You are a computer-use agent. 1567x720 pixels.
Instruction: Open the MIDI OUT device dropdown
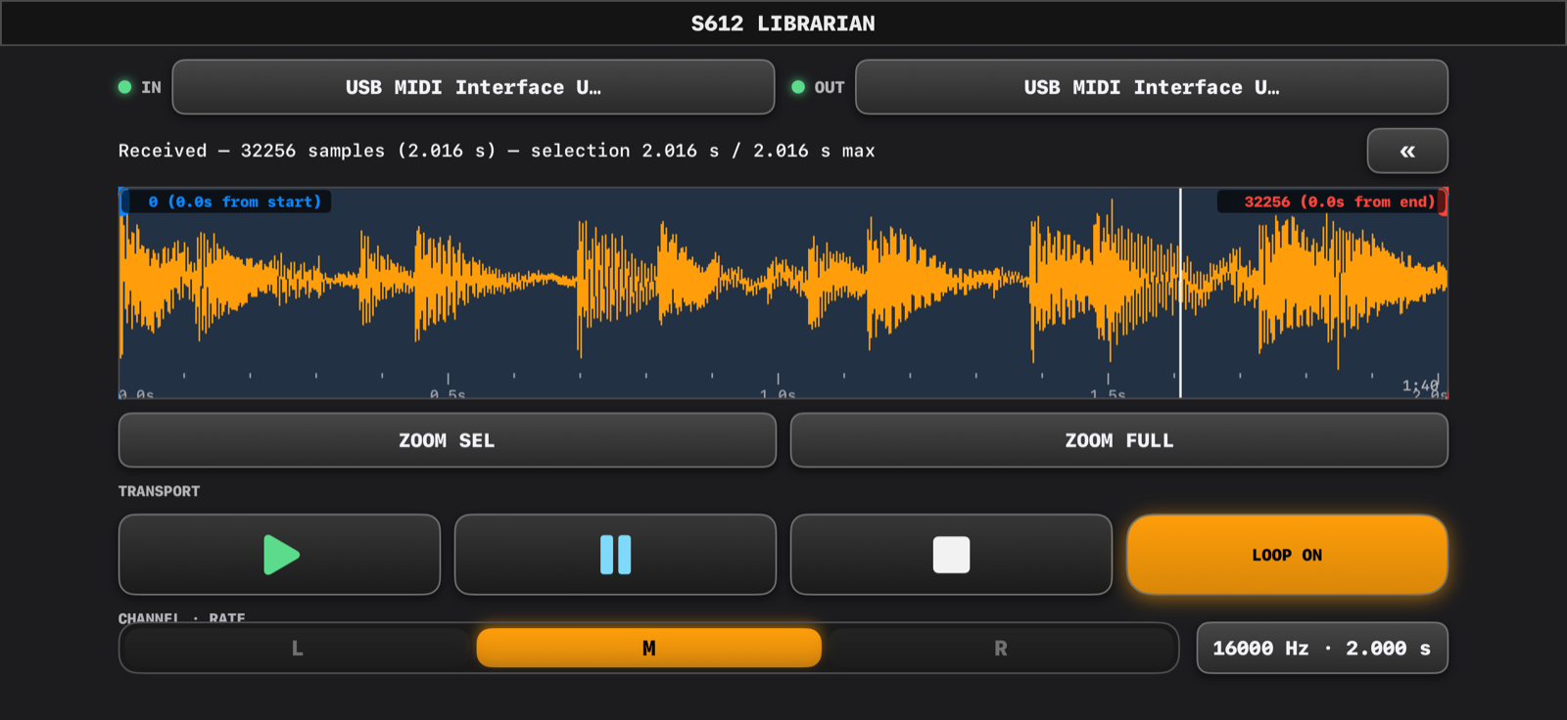point(1152,87)
